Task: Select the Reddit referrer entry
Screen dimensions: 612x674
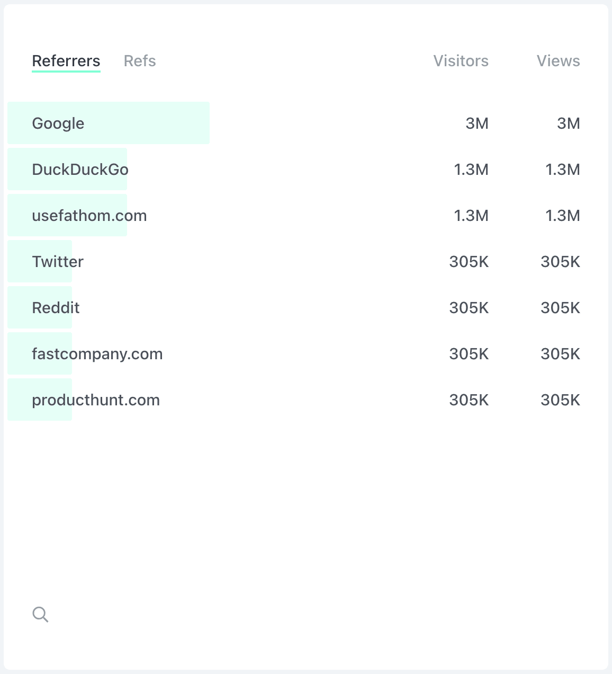Action: point(56,307)
